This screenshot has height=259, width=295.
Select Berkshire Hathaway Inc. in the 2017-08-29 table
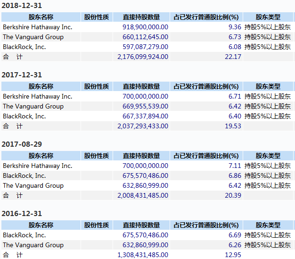point(38,166)
